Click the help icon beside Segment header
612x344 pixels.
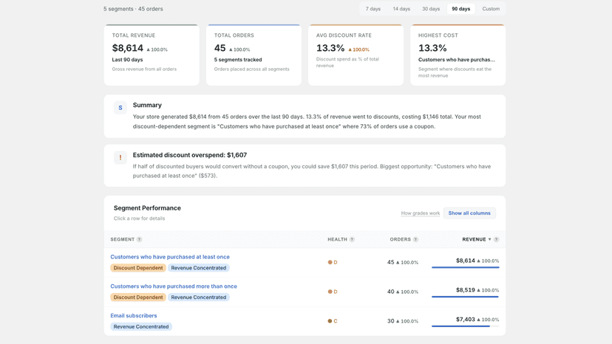pos(140,239)
